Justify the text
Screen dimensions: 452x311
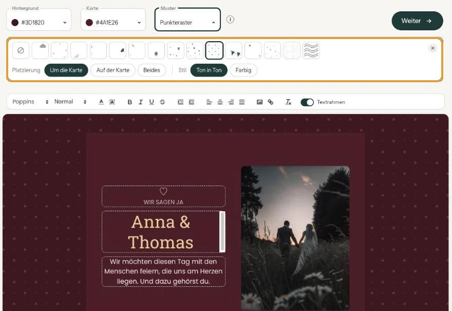pos(242,102)
